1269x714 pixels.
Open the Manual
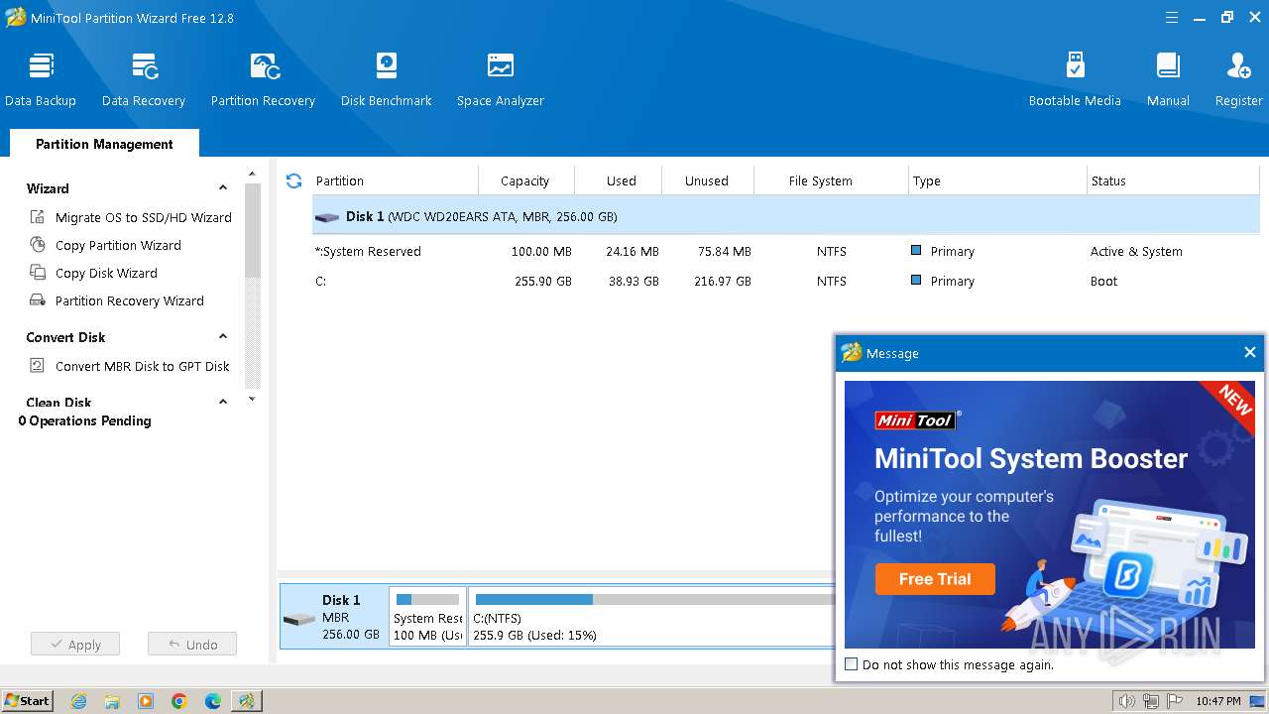(x=1168, y=79)
